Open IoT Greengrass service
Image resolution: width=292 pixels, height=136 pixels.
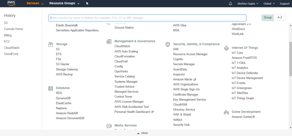click(x=242, y=88)
